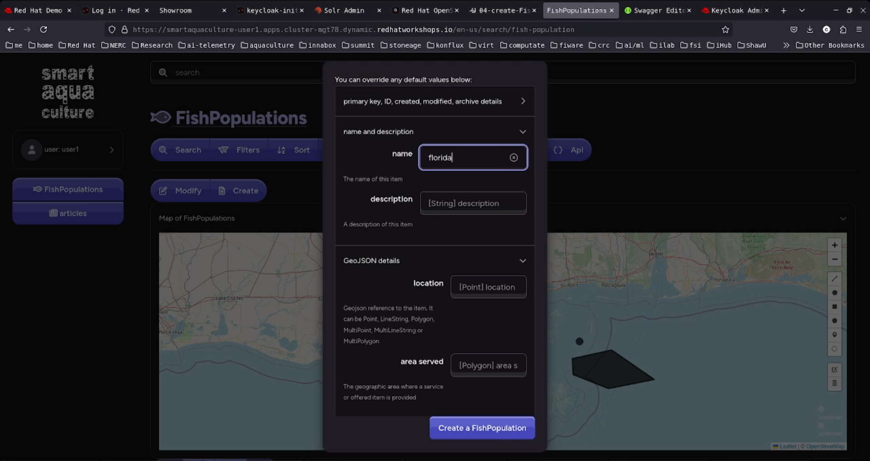This screenshot has height=461, width=870.
Task: Select the draw circle tool
Action: coord(835,321)
